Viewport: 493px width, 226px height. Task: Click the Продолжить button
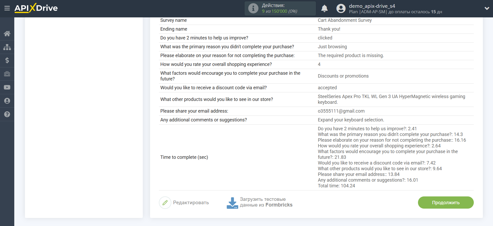[x=445, y=202]
